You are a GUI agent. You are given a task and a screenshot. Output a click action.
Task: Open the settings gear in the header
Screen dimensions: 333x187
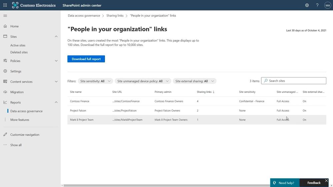coord(307,5)
